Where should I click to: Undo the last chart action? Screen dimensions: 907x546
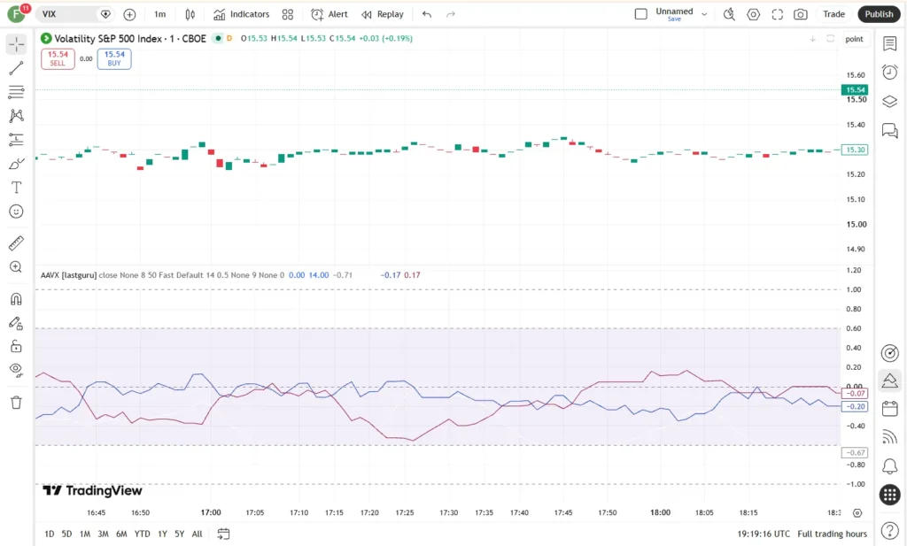point(427,14)
